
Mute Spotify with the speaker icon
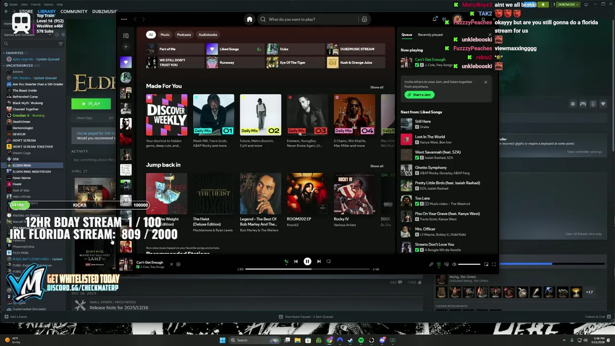click(454, 264)
